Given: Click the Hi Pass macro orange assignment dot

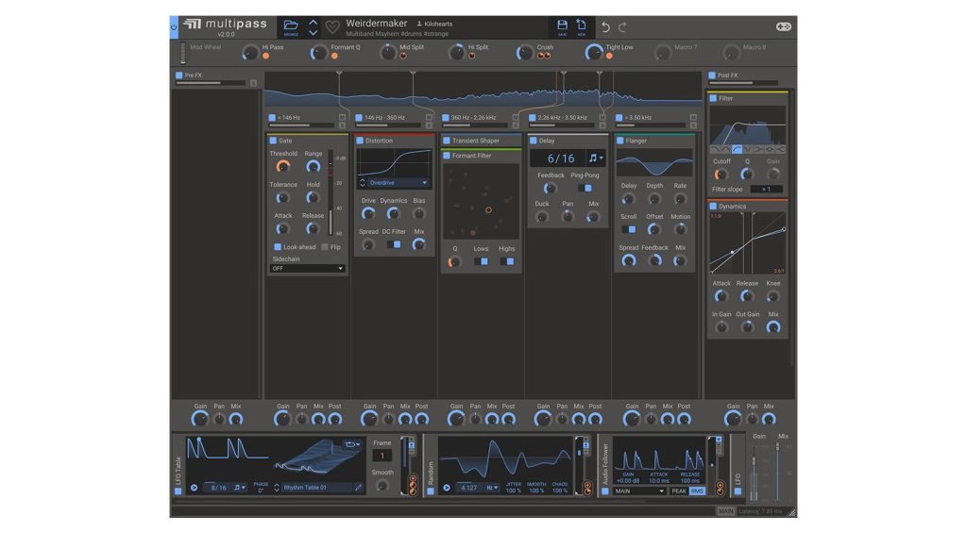Looking at the screenshot, I should [x=265, y=56].
